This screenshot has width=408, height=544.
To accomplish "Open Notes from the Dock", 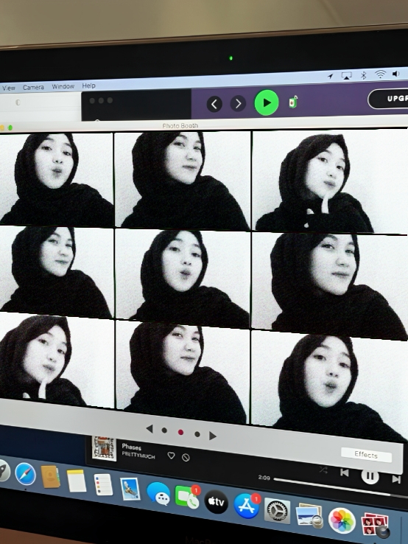I will [77, 481].
